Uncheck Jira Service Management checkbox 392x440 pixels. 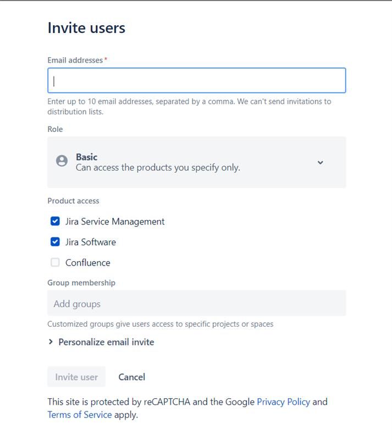pyautogui.click(x=55, y=221)
